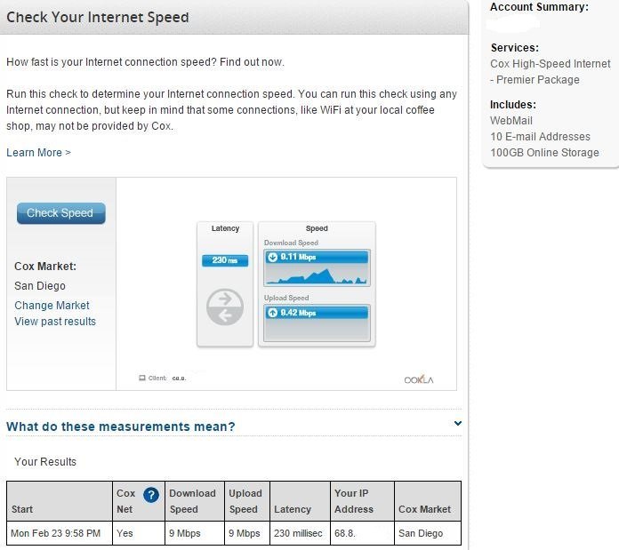The height and width of the screenshot is (550, 619).
Task: Click the 'What do these measurements mean?' heading
Action: 121,426
